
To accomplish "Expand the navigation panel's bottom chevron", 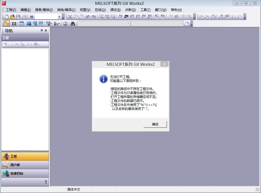I will point(46,182).
